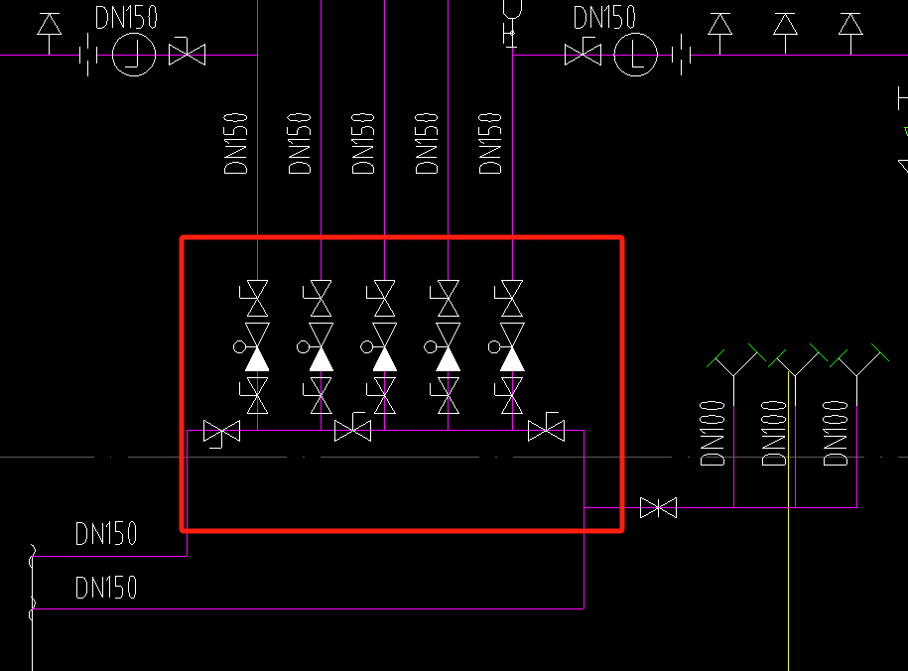Click the alarm valve on the fifth riser
Viewport: 908px width, 671px height.
click(x=507, y=347)
